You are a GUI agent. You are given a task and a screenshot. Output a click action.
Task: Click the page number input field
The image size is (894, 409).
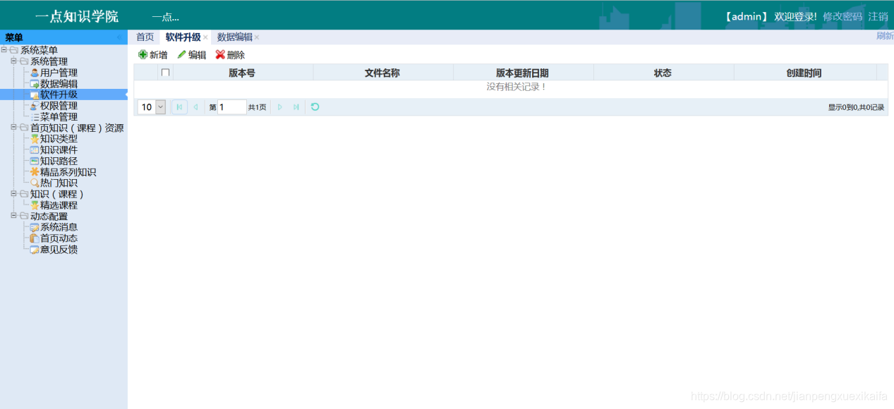(x=232, y=107)
